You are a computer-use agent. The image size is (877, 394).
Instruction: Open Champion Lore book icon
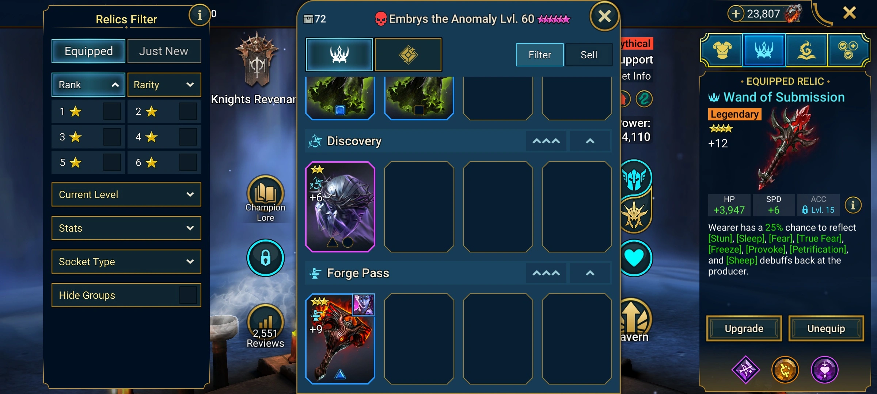coord(265,193)
